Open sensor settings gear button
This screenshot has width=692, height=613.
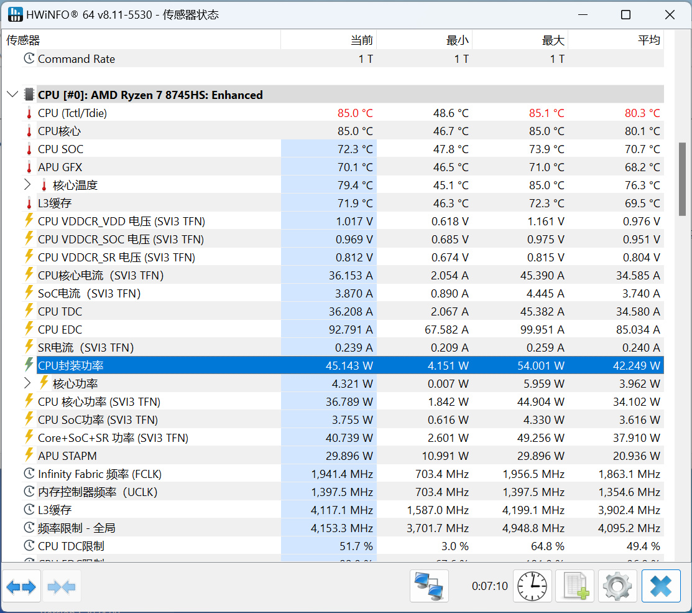[617, 586]
